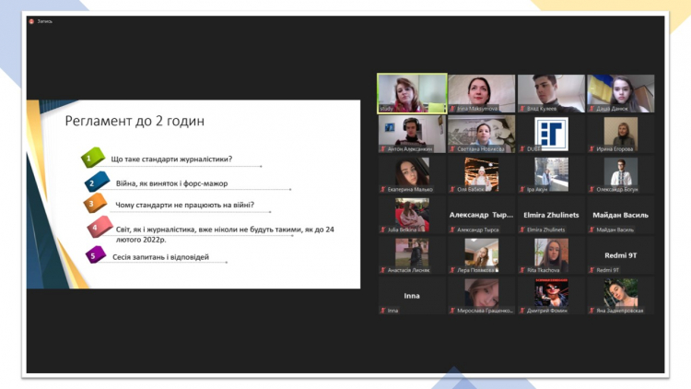Select the highlighted active speaker video tile
This screenshot has height=389, width=691.
412,93
